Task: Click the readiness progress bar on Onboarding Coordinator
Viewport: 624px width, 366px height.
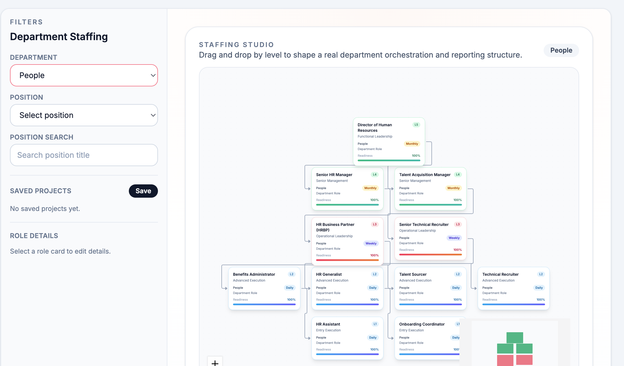Action: pos(427,354)
